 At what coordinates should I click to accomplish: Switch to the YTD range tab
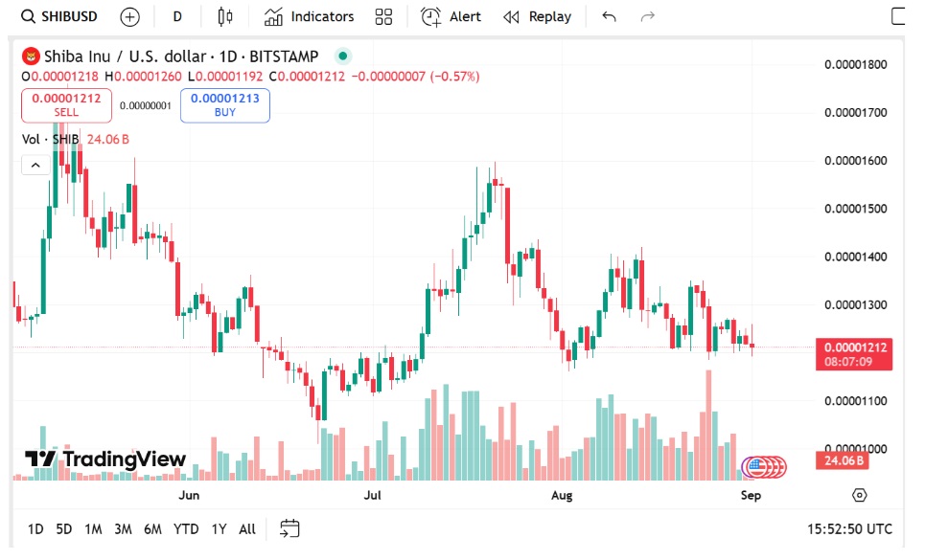[187, 527]
